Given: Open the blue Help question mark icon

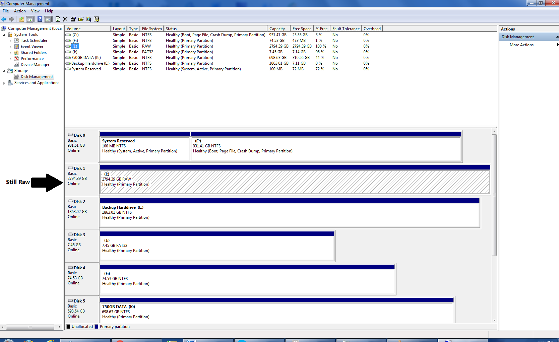Looking at the screenshot, I should click(40, 19).
